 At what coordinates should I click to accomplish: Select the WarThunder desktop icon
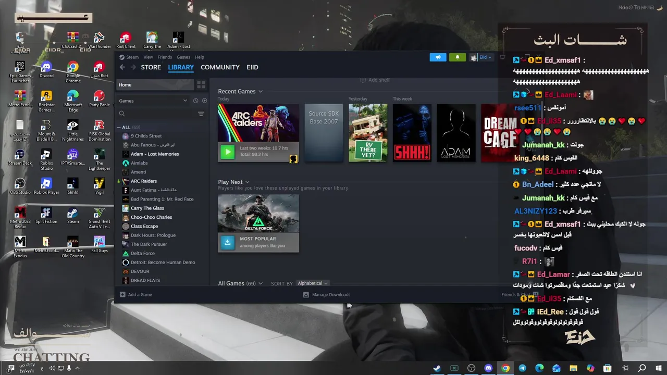point(99,40)
